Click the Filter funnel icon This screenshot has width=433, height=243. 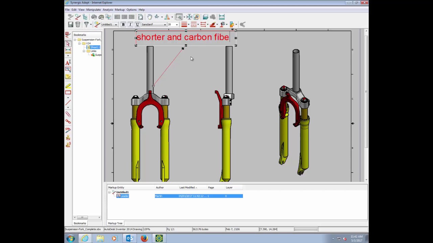point(86,24)
